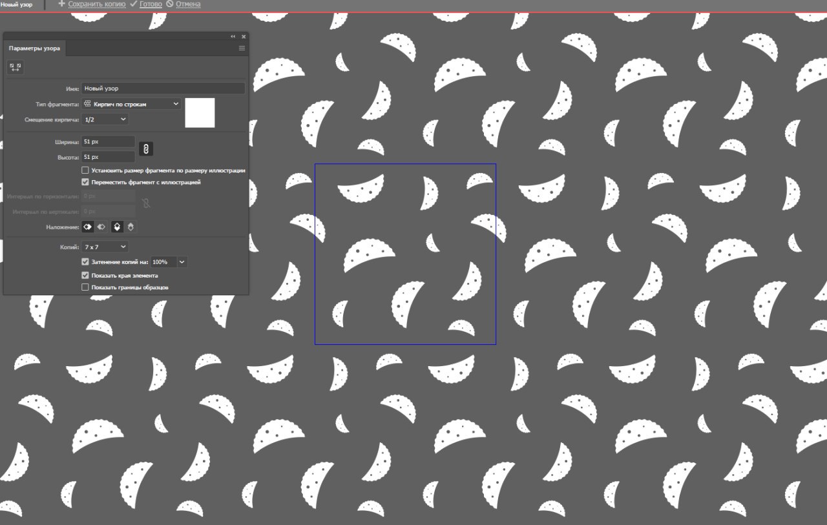Click checkmark icon next to Готово
This screenshot has width=827, height=525.
tap(133, 4)
